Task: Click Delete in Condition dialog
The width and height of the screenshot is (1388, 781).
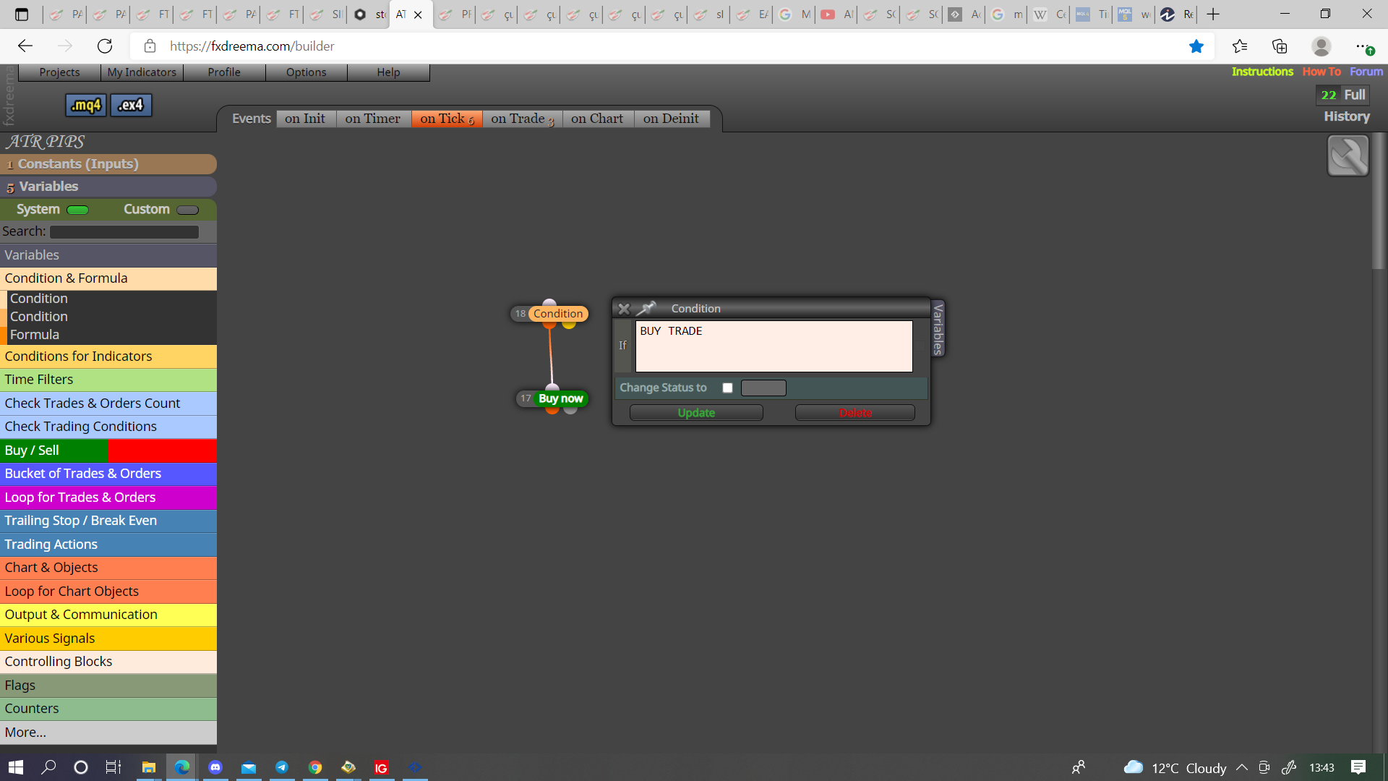Action: click(855, 413)
